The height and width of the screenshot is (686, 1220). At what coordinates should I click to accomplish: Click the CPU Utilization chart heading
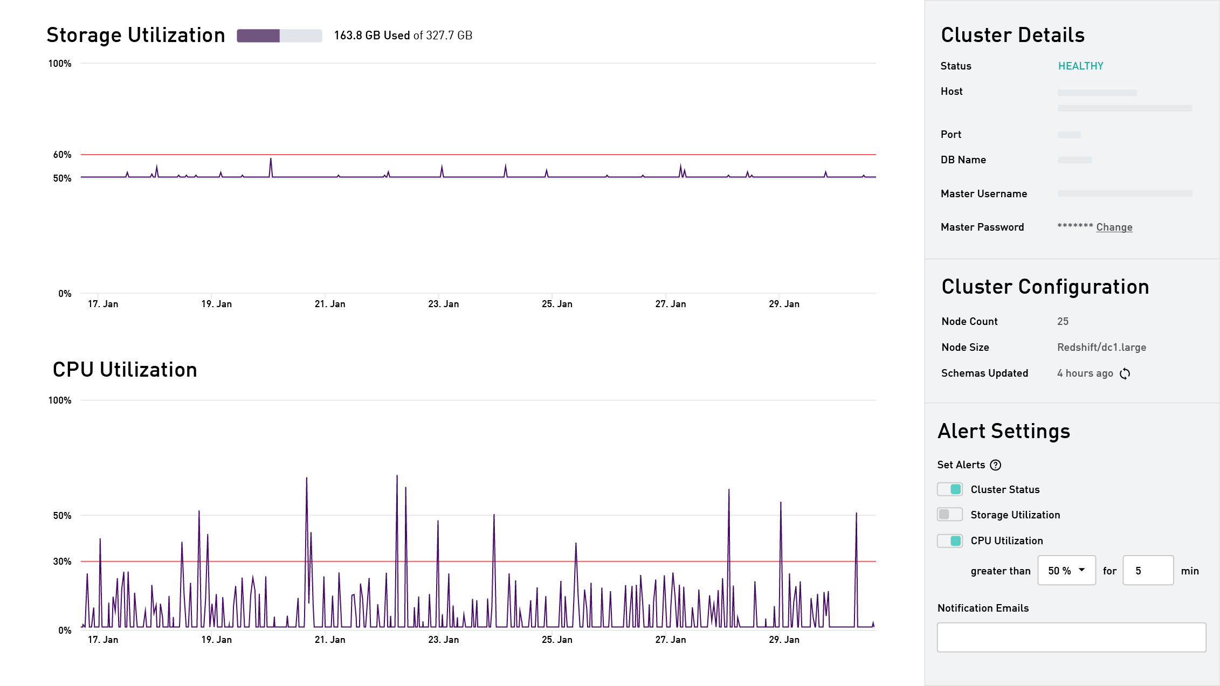(x=125, y=370)
